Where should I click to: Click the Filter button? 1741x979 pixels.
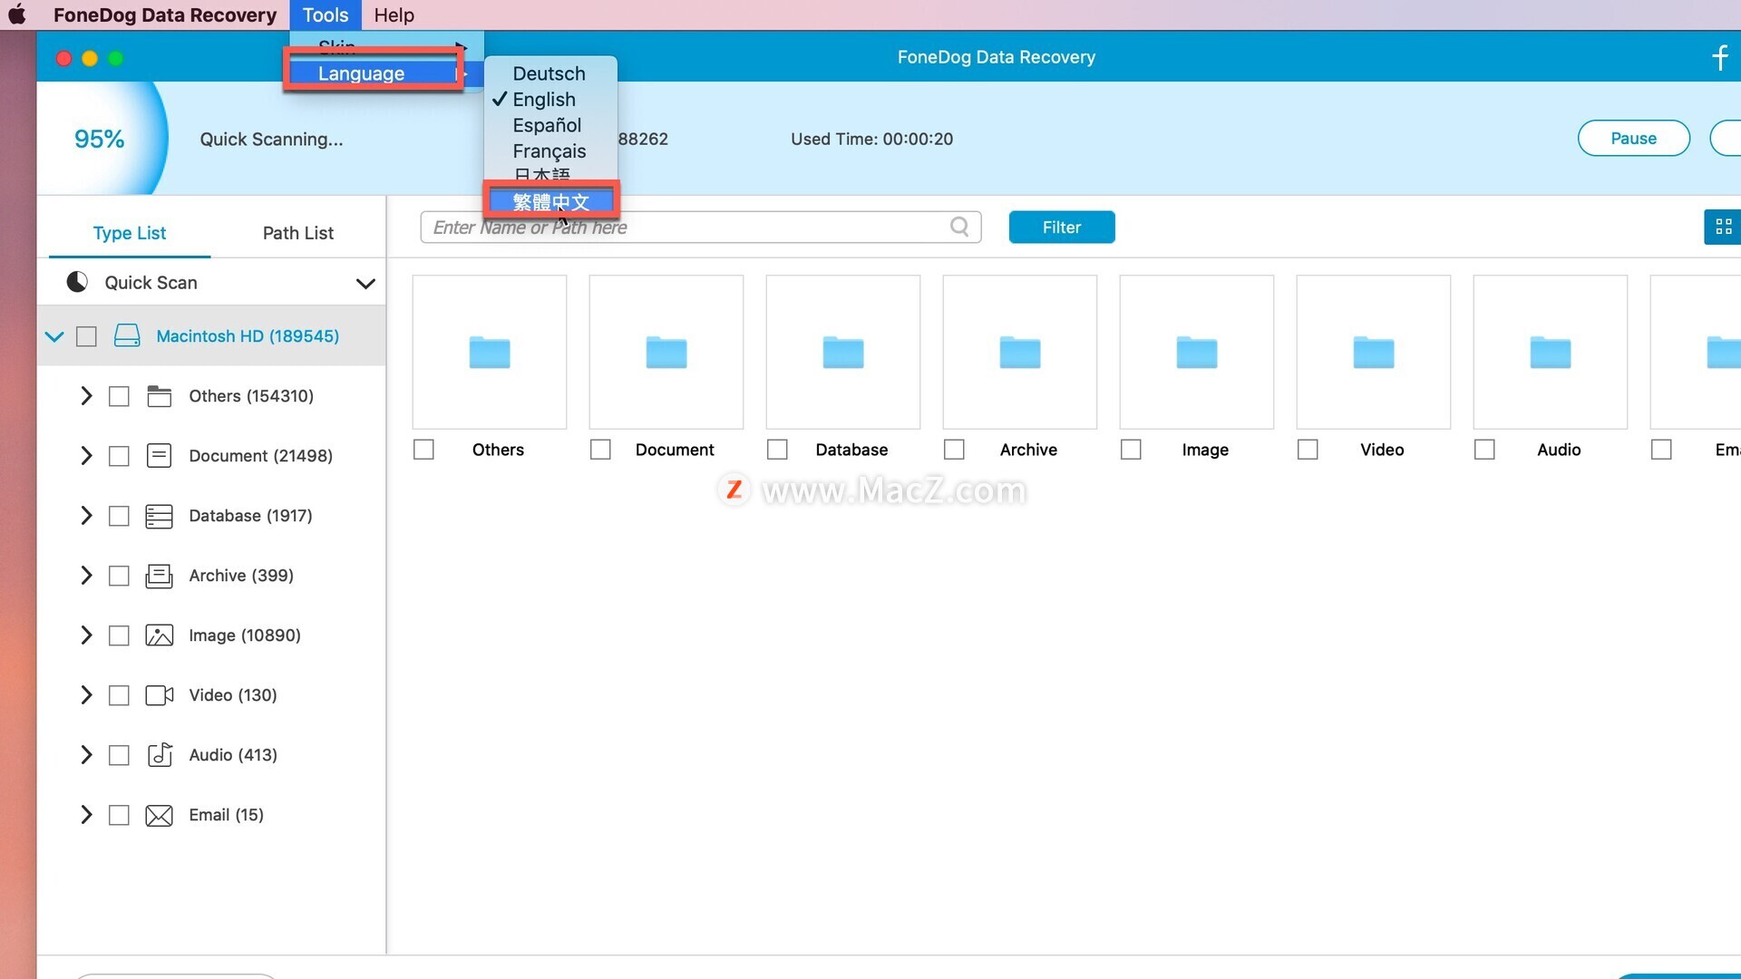click(x=1062, y=228)
